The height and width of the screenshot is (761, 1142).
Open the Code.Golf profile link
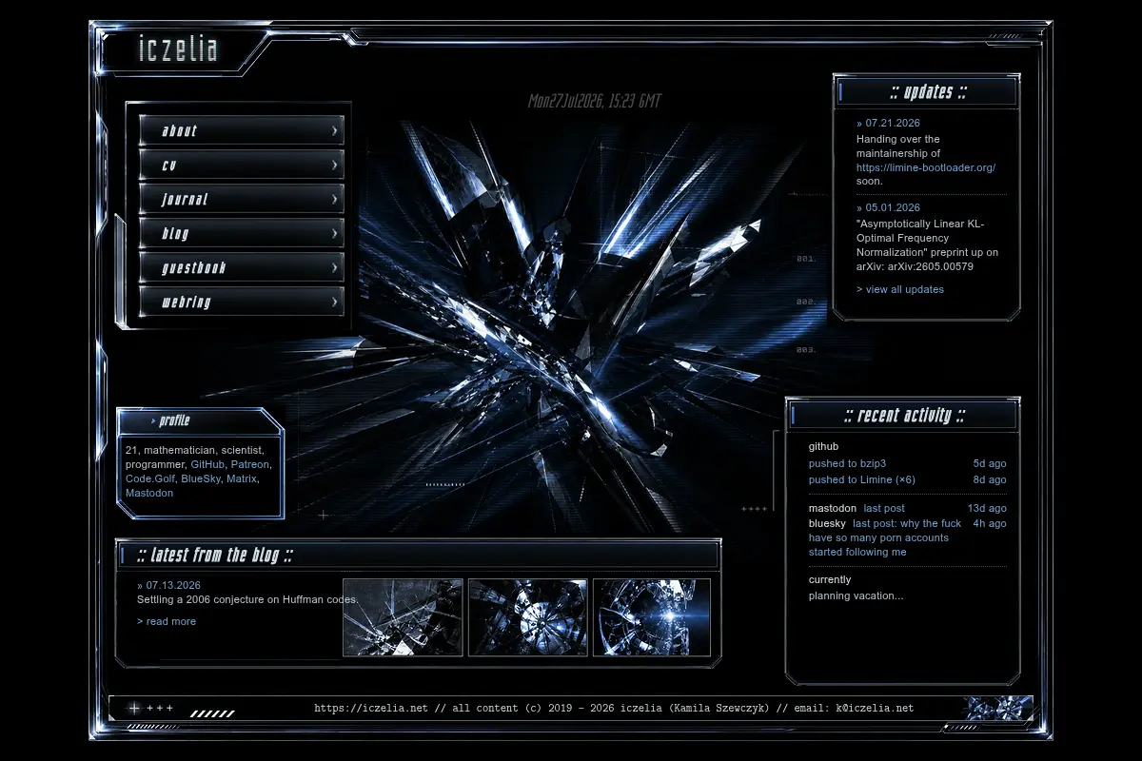click(150, 478)
